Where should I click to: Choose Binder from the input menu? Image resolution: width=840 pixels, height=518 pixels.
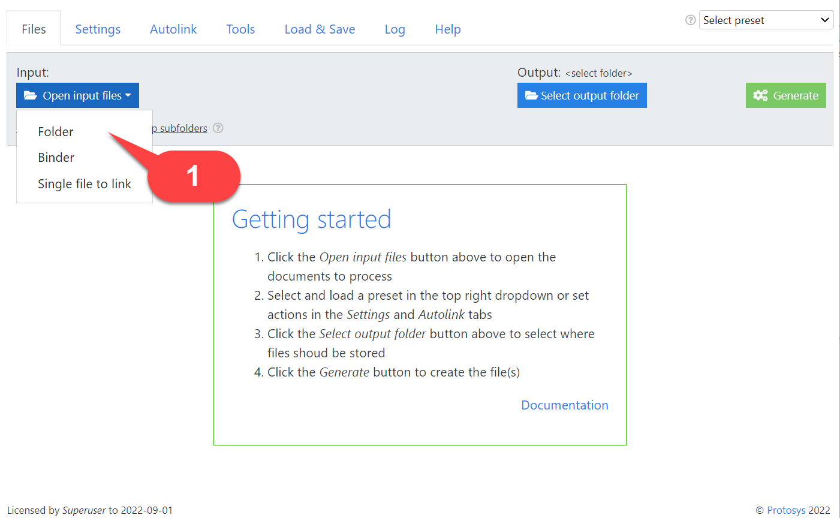click(x=56, y=158)
